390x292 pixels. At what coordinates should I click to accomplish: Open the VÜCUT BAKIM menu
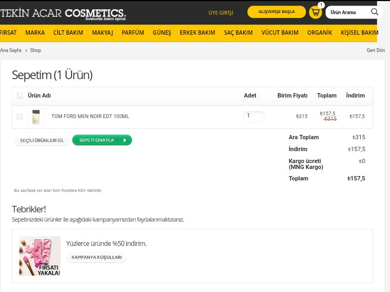280,33
